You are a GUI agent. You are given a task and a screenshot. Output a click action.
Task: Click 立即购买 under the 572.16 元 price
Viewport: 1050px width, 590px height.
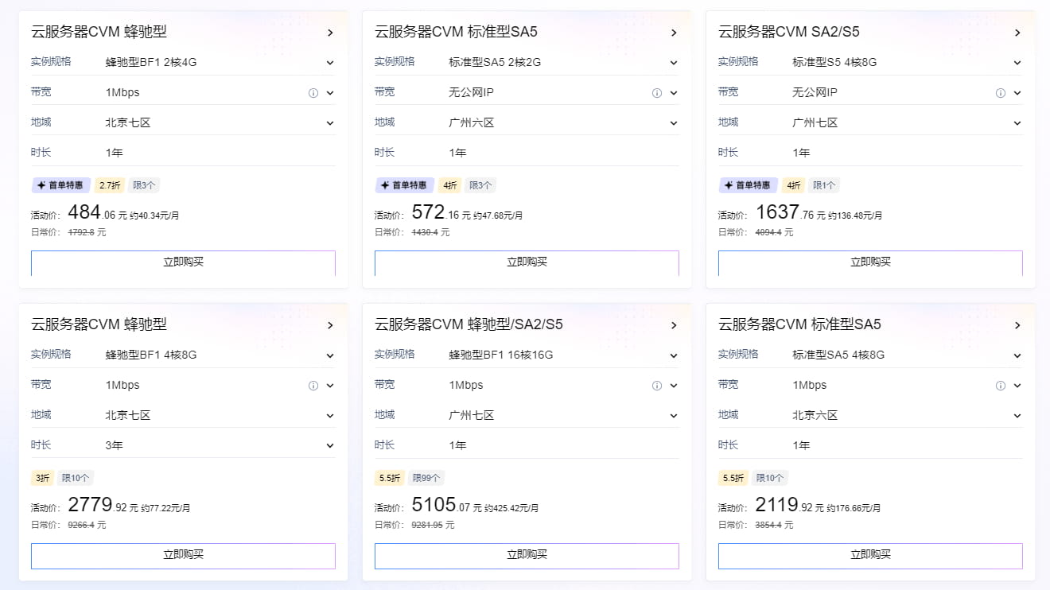(x=527, y=263)
